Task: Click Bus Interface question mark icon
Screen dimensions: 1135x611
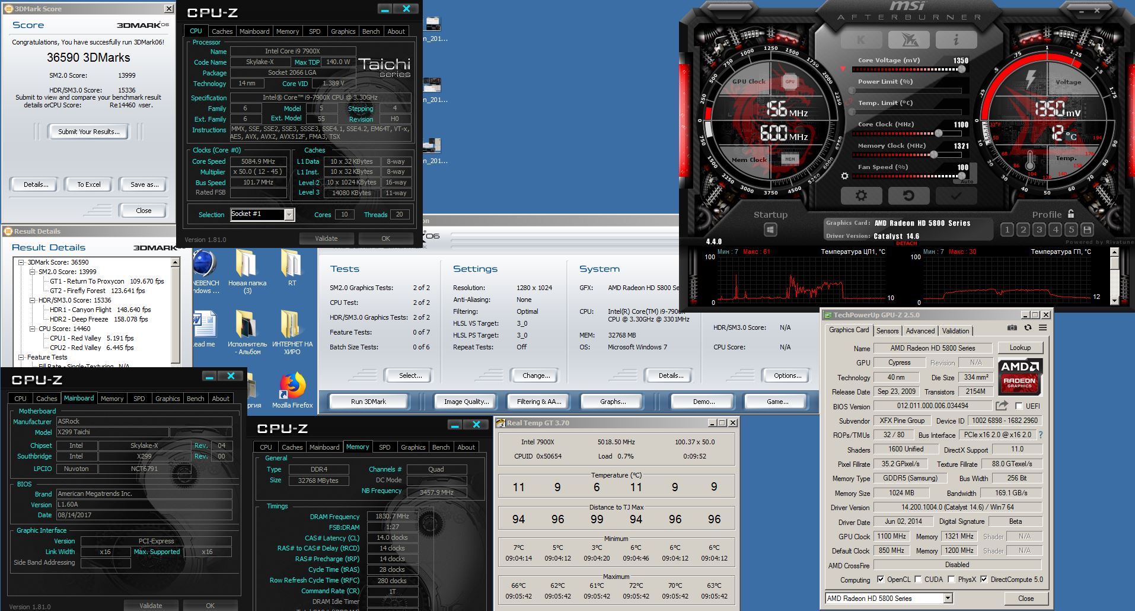Action: tap(1041, 435)
